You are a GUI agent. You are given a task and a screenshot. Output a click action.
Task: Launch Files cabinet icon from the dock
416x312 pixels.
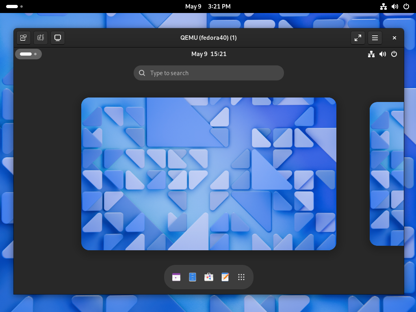tap(193, 277)
